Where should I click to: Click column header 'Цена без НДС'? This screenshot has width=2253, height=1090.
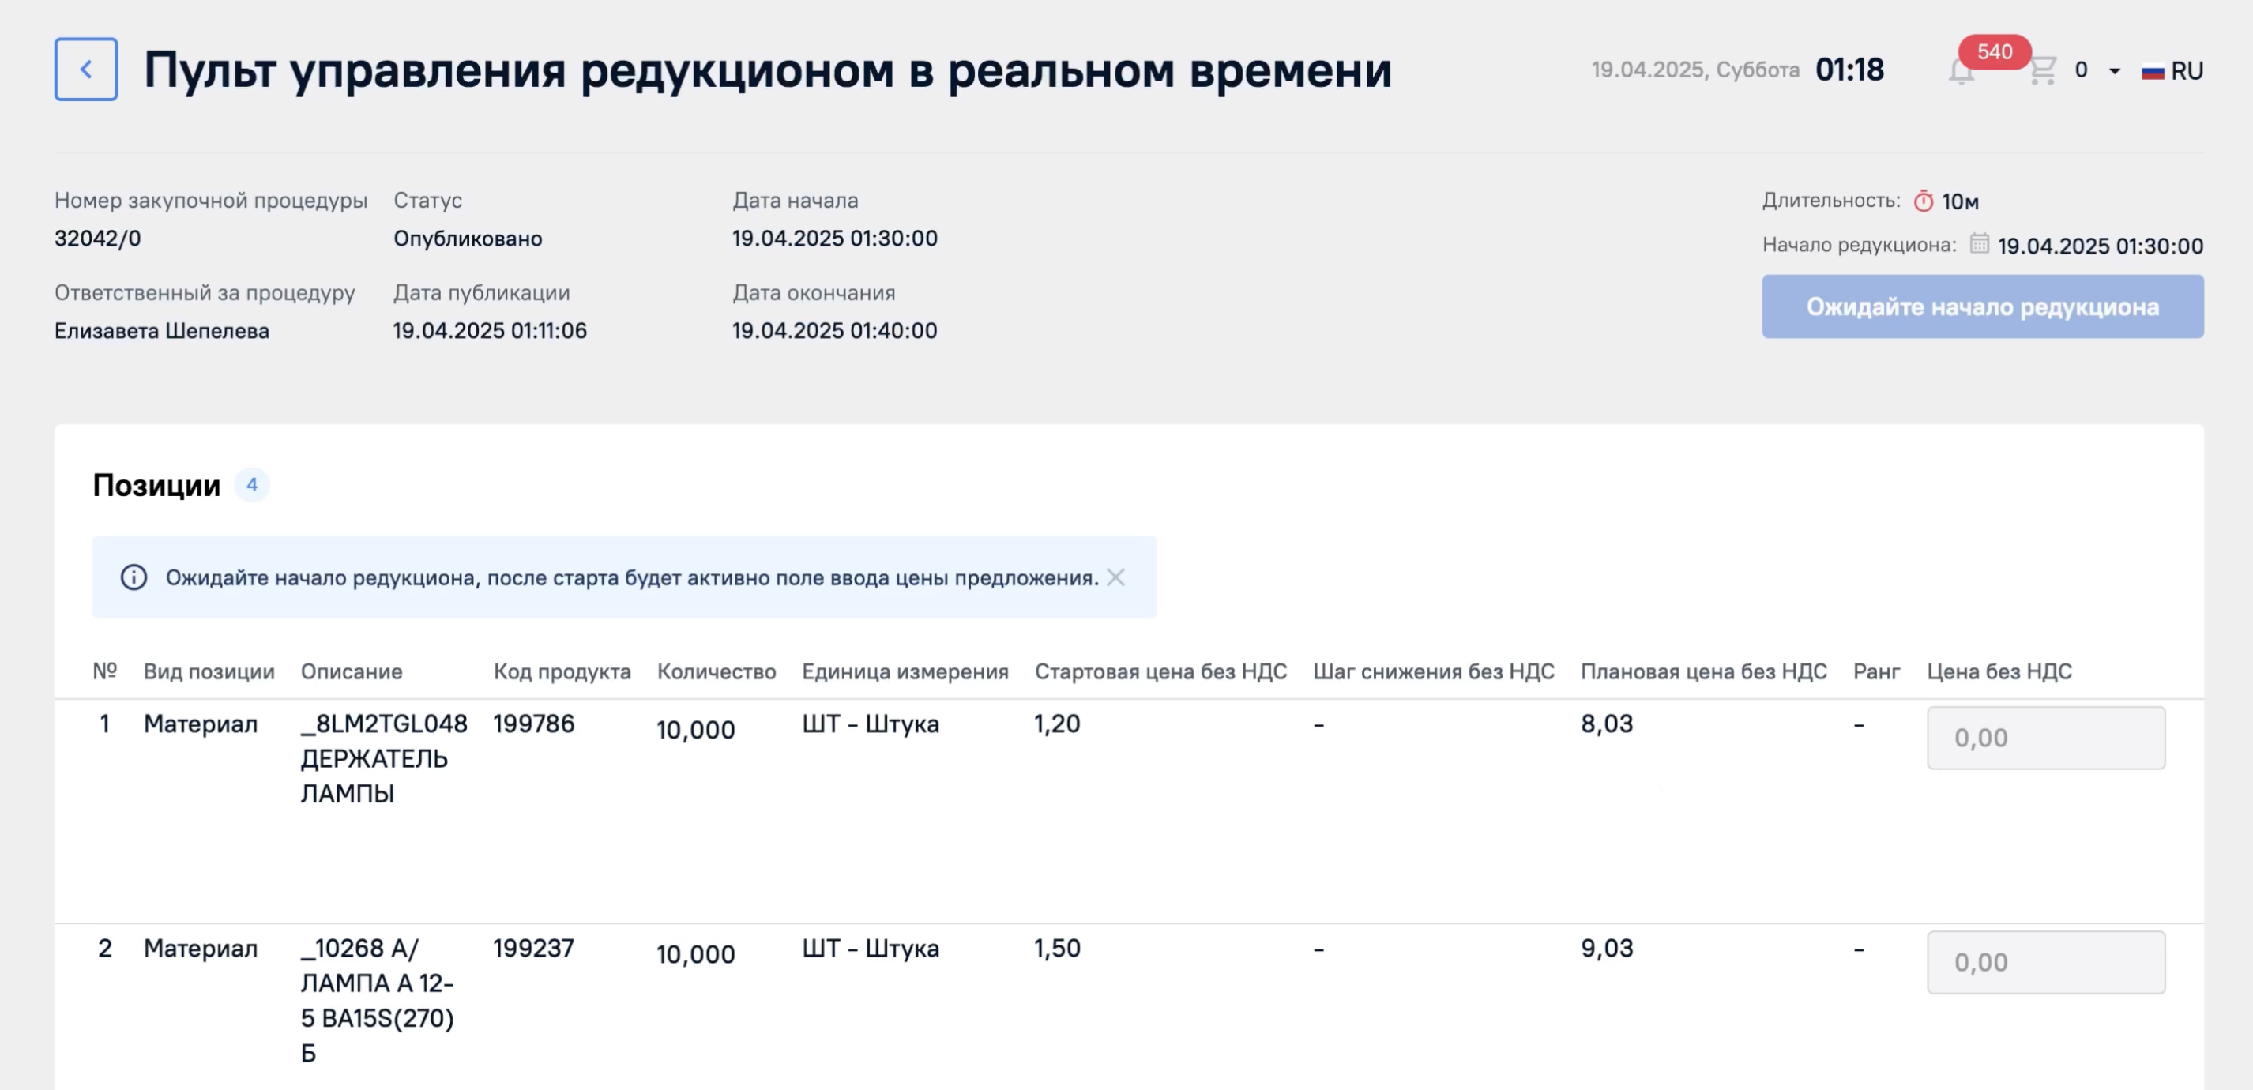1999,671
